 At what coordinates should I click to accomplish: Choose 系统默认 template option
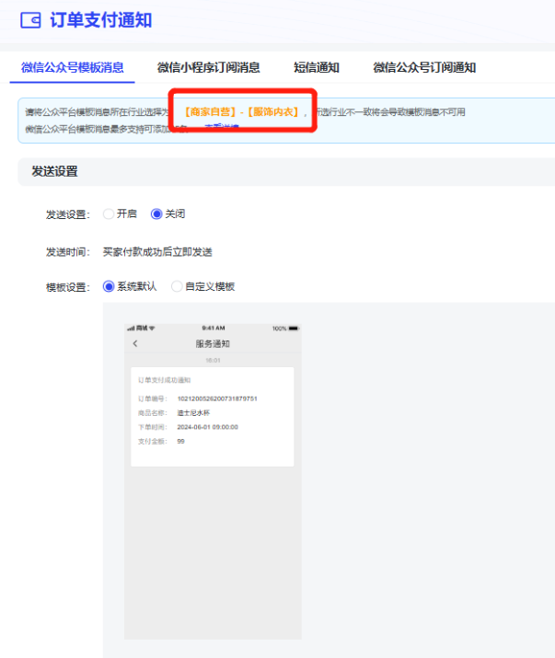tap(110, 286)
